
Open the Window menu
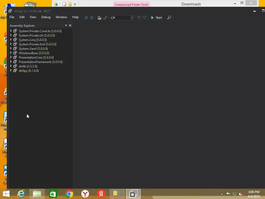61,17
